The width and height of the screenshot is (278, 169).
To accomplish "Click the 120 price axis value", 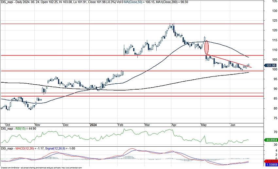I will click(275, 31).
